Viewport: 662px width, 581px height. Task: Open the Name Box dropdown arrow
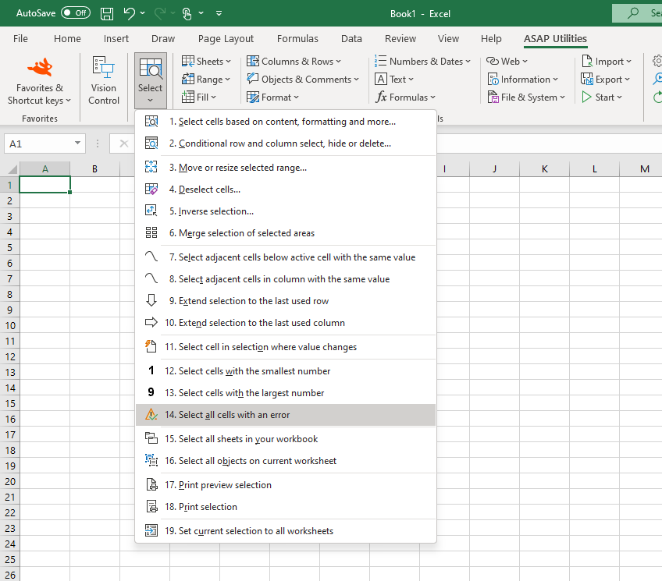tap(78, 143)
